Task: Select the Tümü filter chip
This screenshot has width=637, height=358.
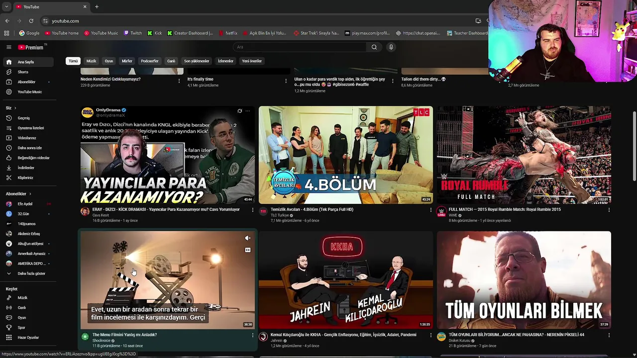Action: click(73, 61)
